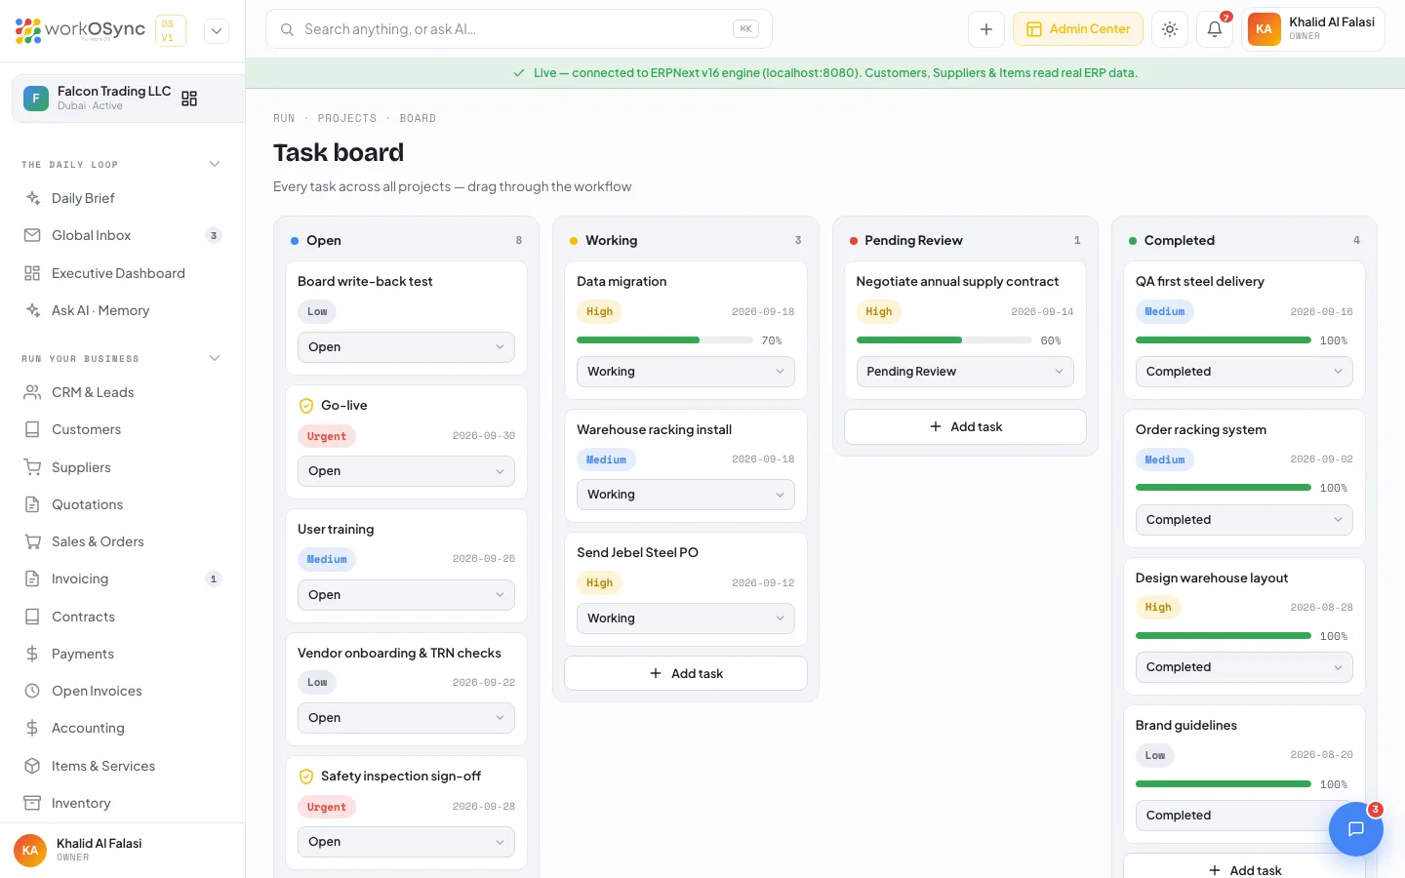Screen dimensions: 1405x878
Task: Click the shield icon on Go-live card
Action: pos(306,406)
